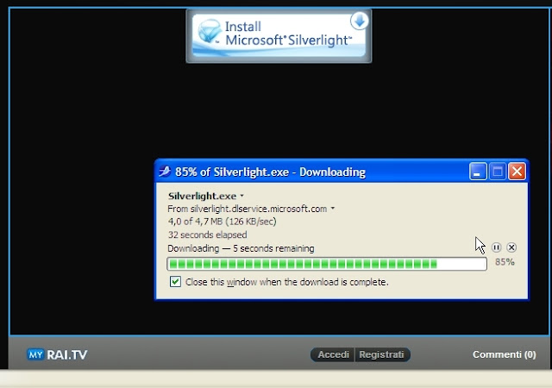Click the Install Microsoft Silverlight banner
The height and width of the screenshot is (388, 552).
click(279, 36)
